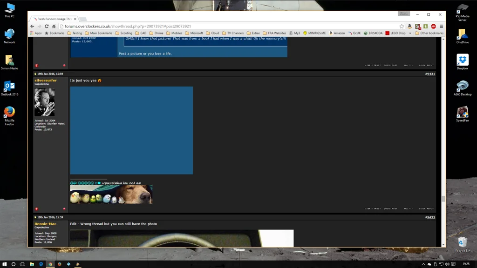This screenshot has width=477, height=268.
Task: Open the Windows Start menu
Action: tap(4, 264)
